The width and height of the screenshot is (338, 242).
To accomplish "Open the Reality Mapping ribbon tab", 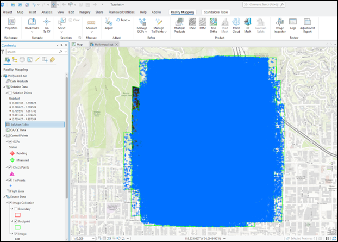I will 183,12.
